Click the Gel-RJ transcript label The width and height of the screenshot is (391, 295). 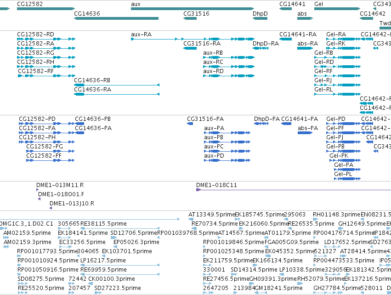tap(323, 80)
